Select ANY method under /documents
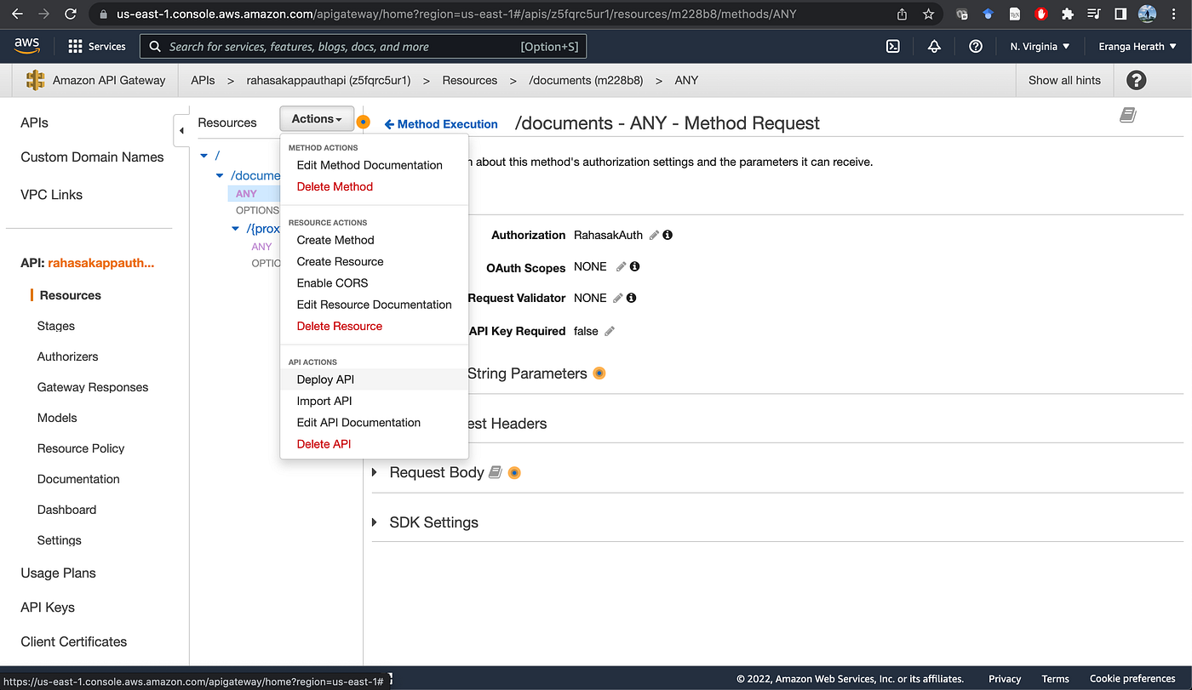This screenshot has width=1192, height=690. (x=246, y=194)
